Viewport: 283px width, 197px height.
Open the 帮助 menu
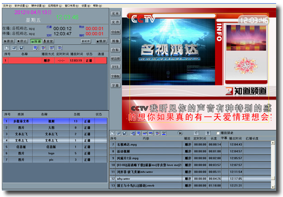(97, 5)
